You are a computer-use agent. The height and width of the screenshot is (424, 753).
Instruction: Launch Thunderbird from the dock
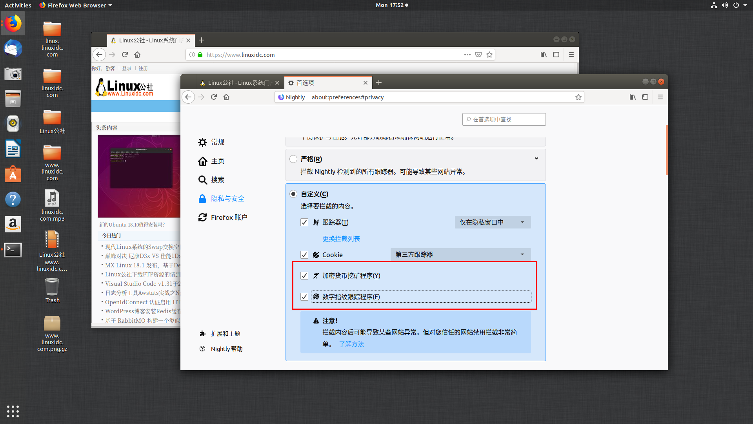coord(13,49)
